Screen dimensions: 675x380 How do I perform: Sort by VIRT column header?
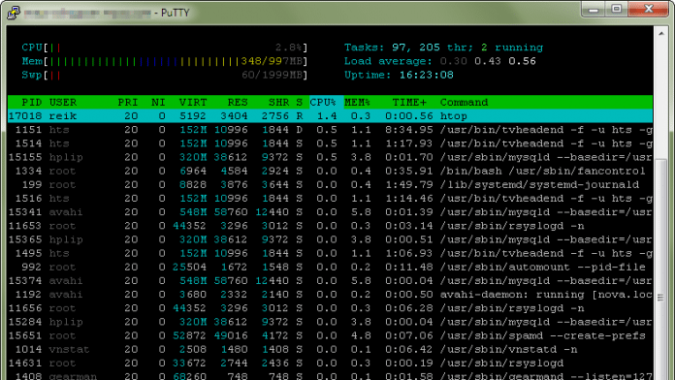coord(193,103)
